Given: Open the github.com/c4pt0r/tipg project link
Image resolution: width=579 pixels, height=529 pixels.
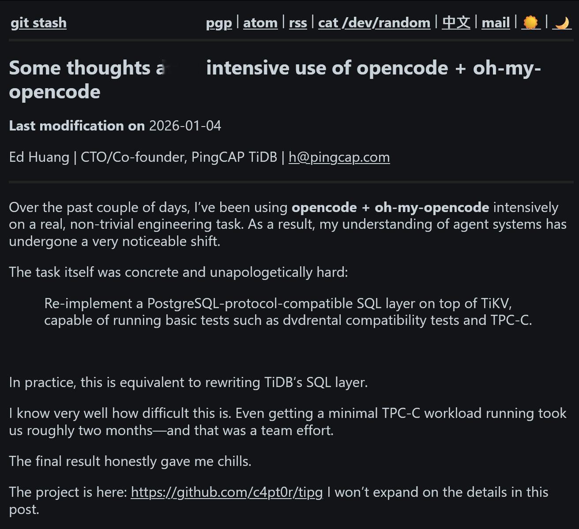Looking at the screenshot, I should tap(227, 492).
